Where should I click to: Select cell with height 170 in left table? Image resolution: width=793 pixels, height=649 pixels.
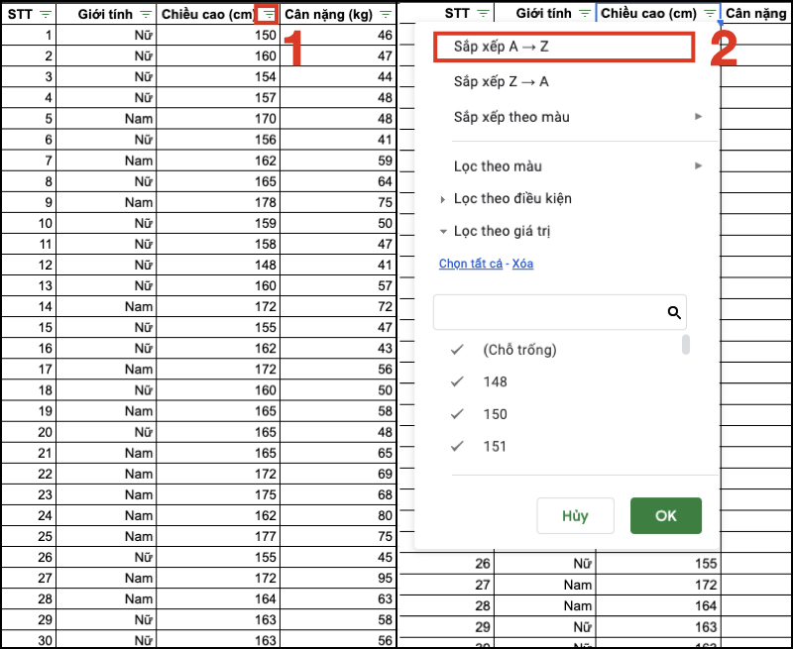[x=218, y=119]
